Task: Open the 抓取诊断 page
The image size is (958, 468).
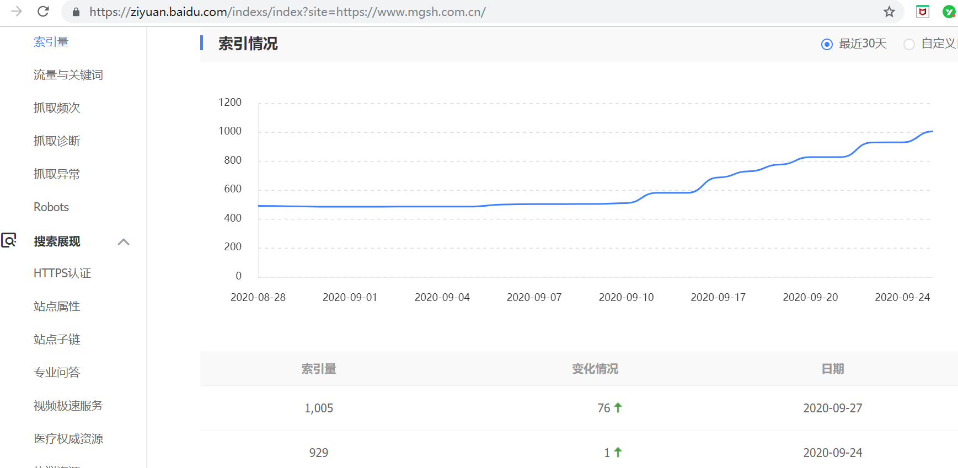Action: tap(57, 141)
